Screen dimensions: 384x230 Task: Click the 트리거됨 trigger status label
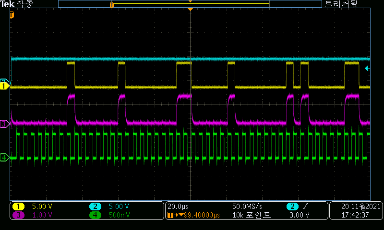(341, 4)
